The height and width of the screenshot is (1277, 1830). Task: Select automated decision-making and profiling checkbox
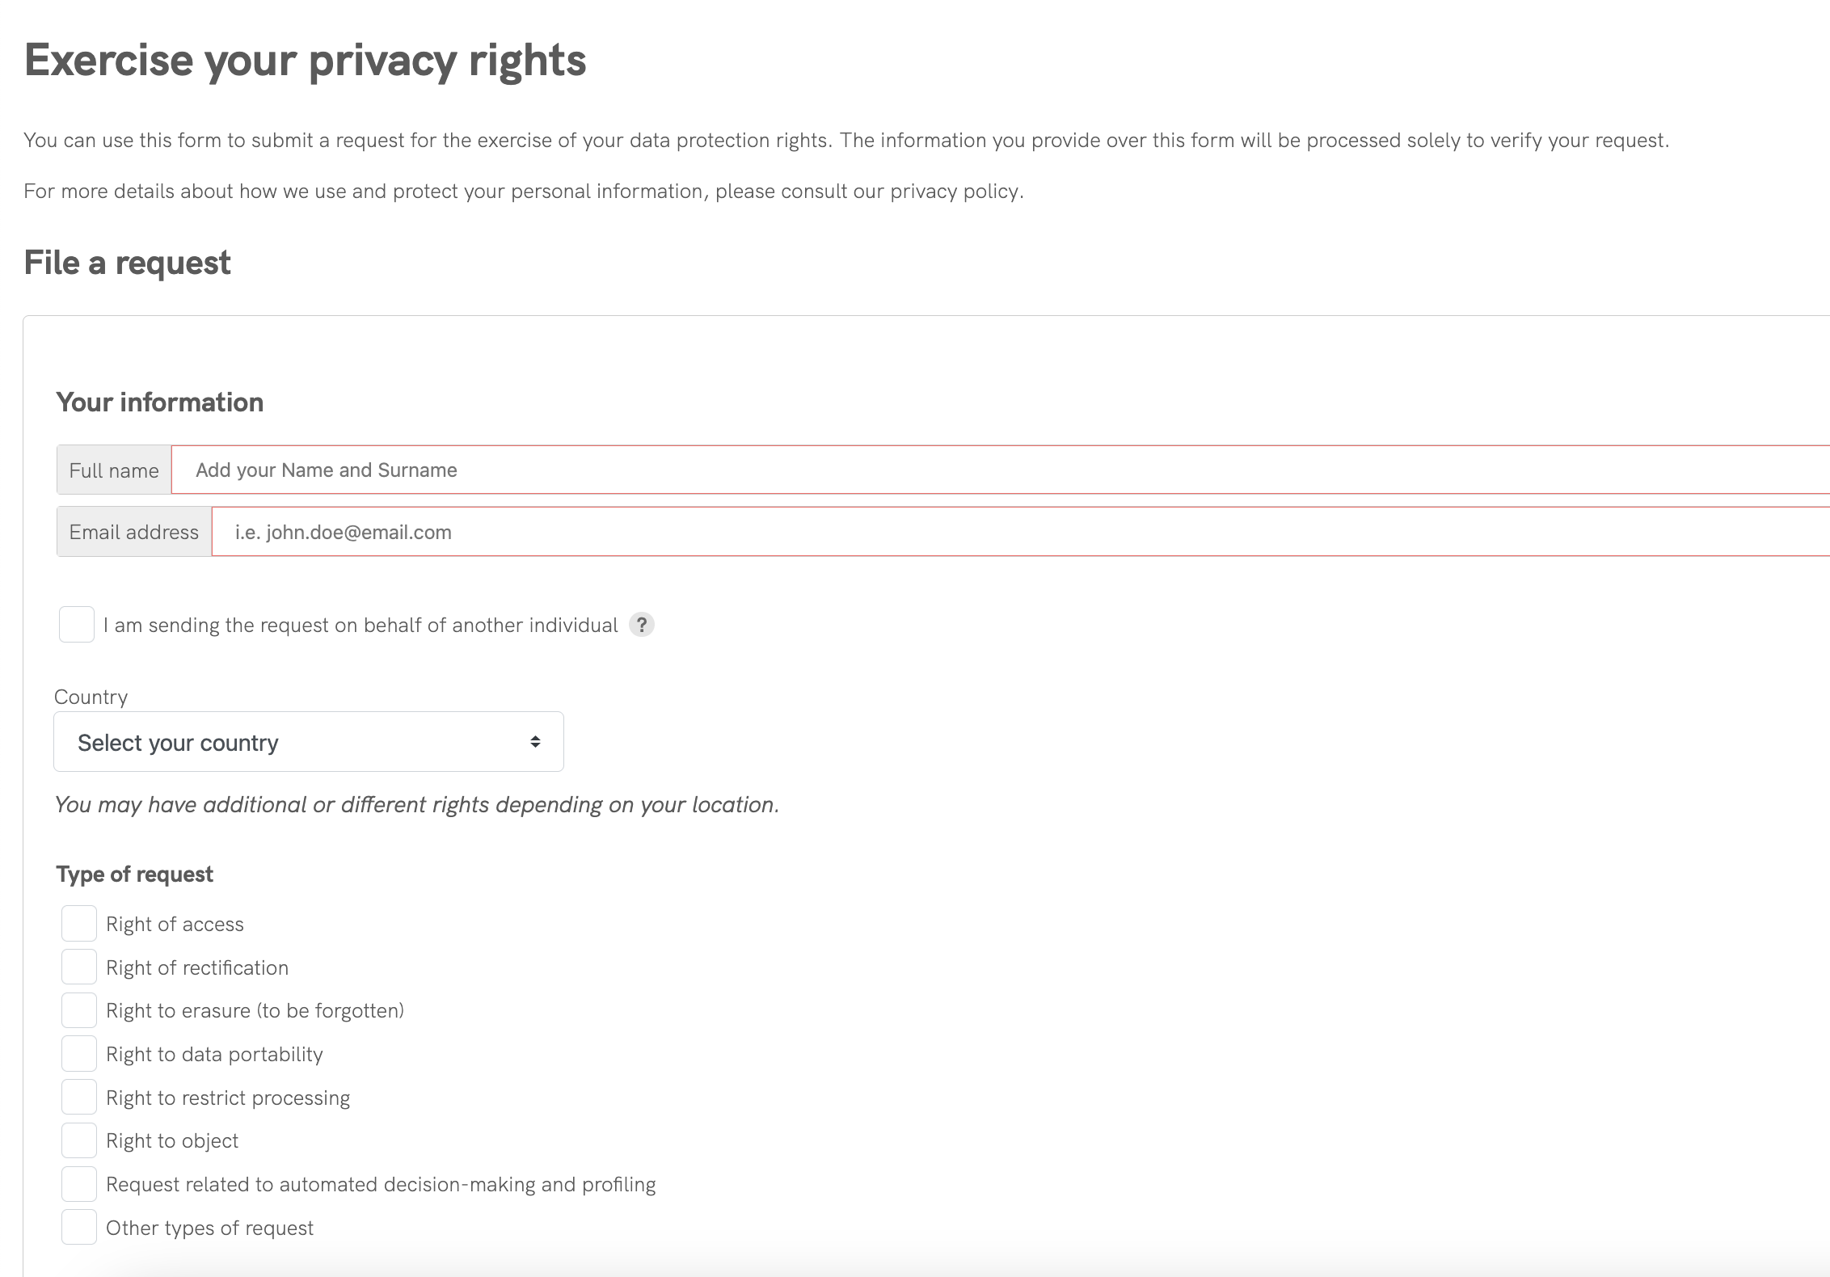coord(79,1184)
